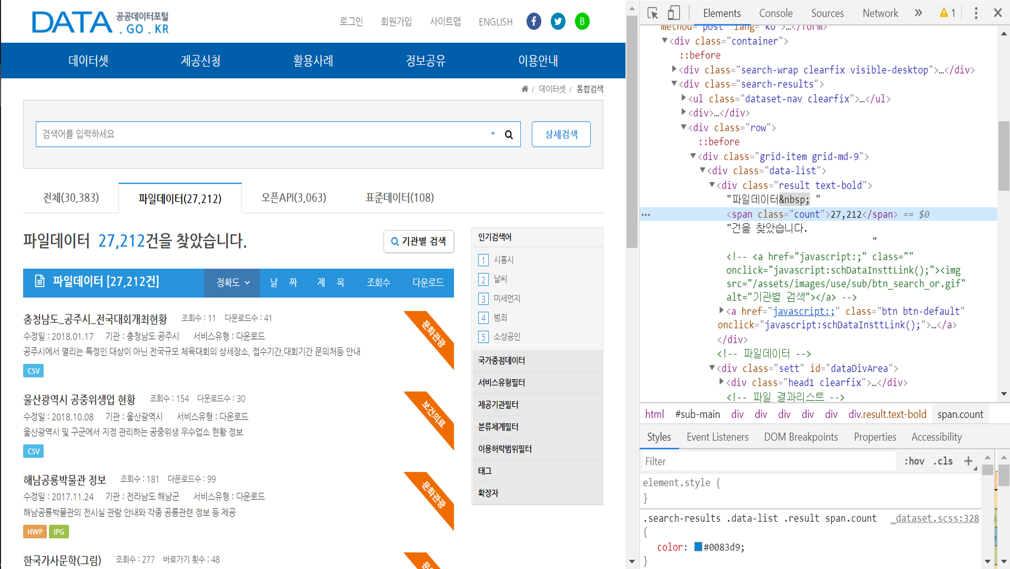Click the magnifier search icon in search box
Image resolution: width=1010 pixels, height=569 pixels.
click(509, 135)
